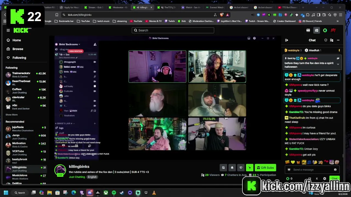The image size is (351, 197).
Task: Click the Windows taskbar Search box
Action: (20, 193)
